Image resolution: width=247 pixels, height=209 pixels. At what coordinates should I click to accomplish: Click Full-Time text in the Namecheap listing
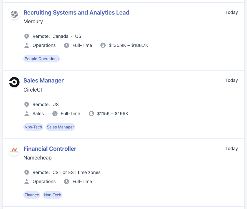pos(82,181)
